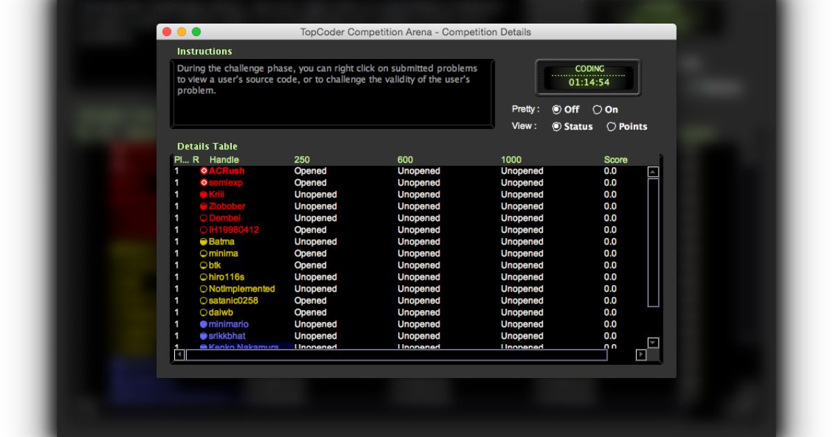
Task: Click the yellow rating icon beside NotImplemented
Action: (203, 289)
